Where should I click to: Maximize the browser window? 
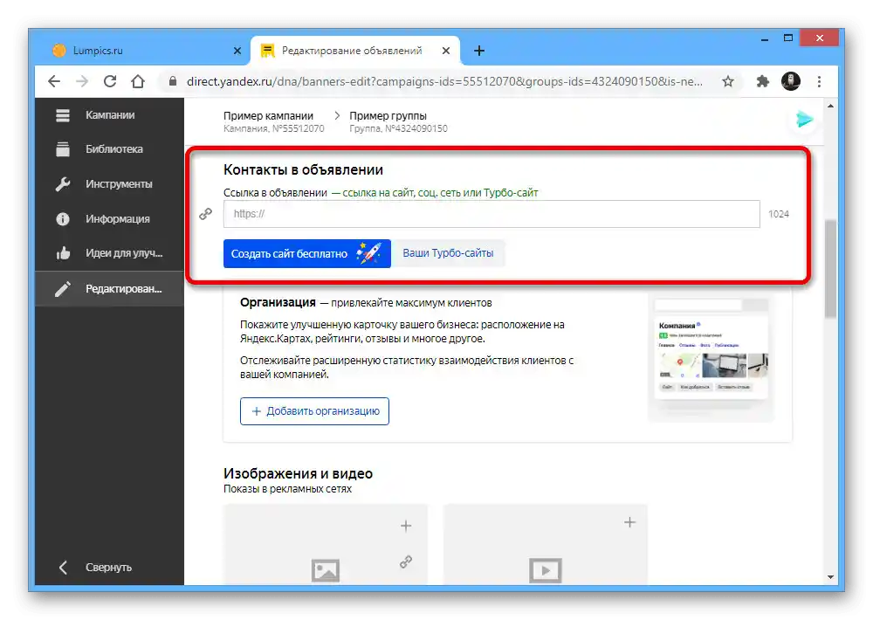click(787, 38)
